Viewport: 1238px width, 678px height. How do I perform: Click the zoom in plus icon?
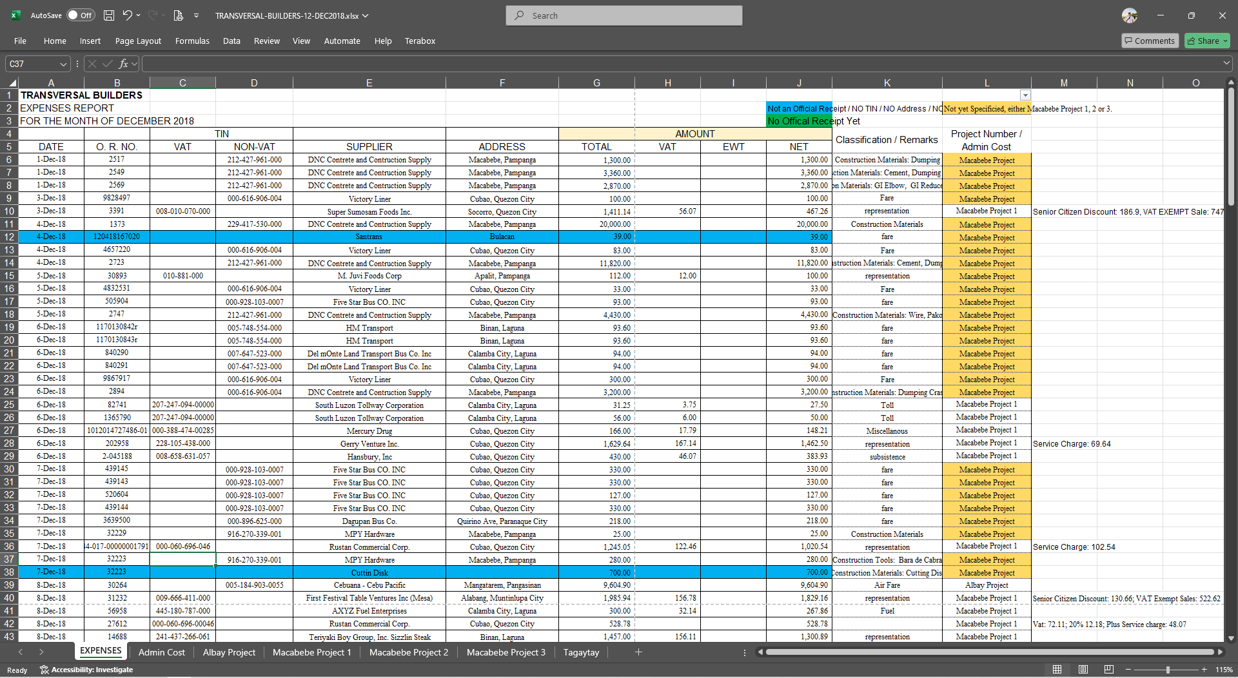point(1204,670)
